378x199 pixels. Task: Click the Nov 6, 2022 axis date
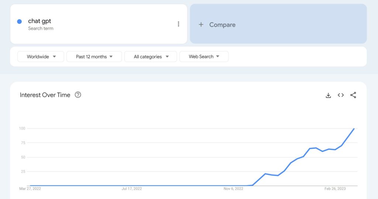pyautogui.click(x=233, y=189)
